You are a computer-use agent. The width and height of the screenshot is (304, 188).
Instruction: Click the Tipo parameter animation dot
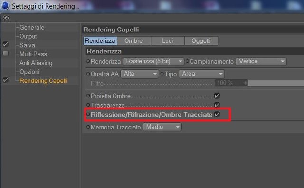(162, 74)
